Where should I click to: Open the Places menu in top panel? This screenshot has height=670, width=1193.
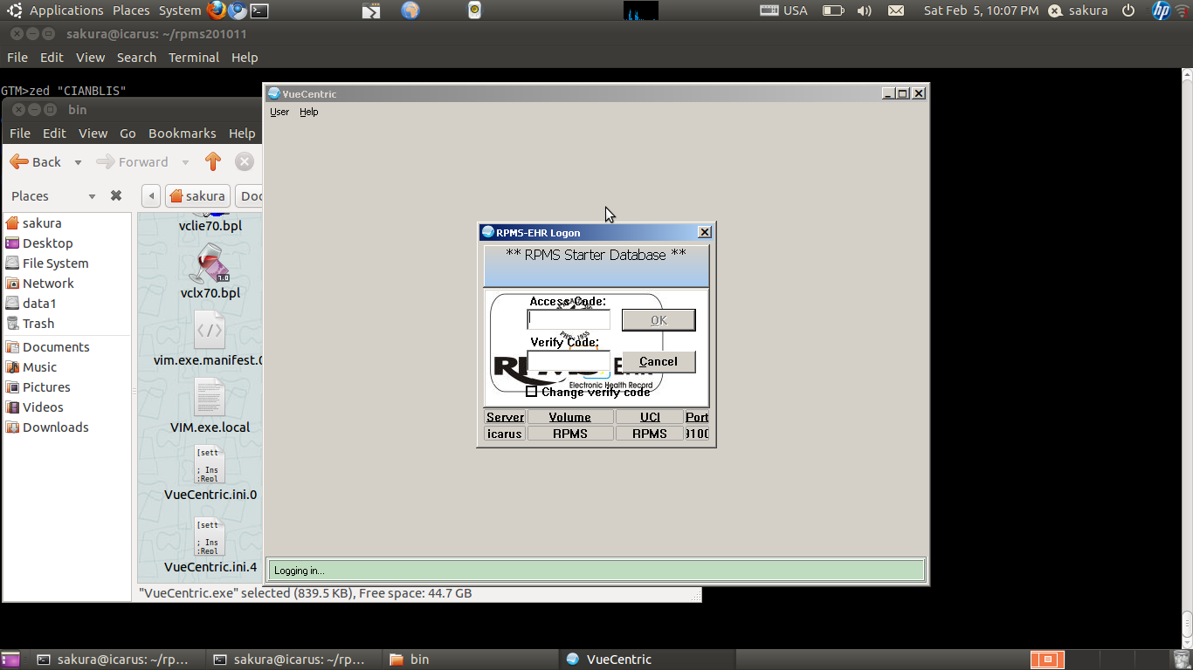coord(131,10)
